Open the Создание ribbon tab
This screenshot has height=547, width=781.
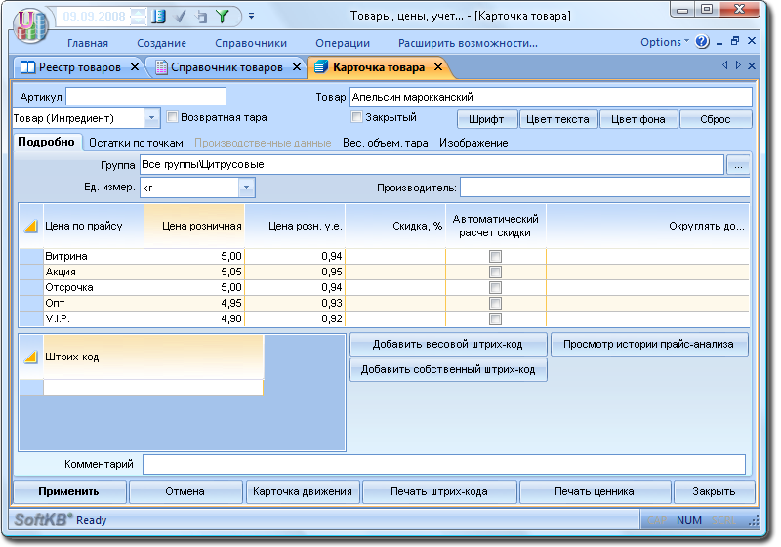pos(161,43)
